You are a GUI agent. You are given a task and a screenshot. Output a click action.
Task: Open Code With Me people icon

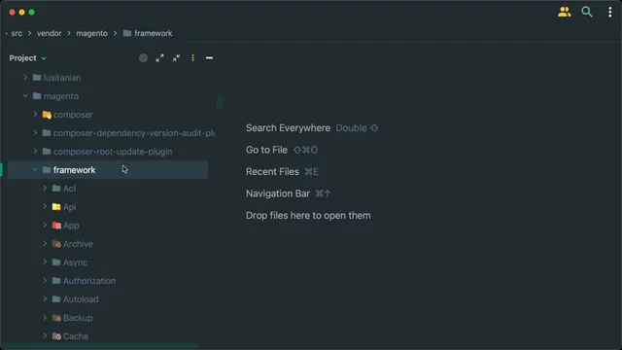pyautogui.click(x=564, y=12)
